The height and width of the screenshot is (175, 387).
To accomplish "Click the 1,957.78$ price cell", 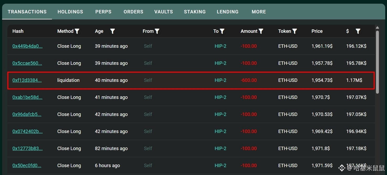I will pos(322,63).
